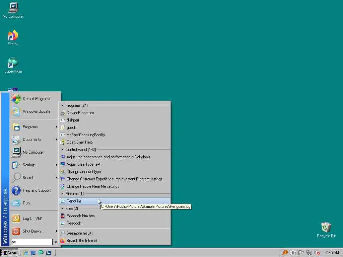
Task: Select the Recycle Bin desktop icon
Action: pyautogui.click(x=326, y=230)
